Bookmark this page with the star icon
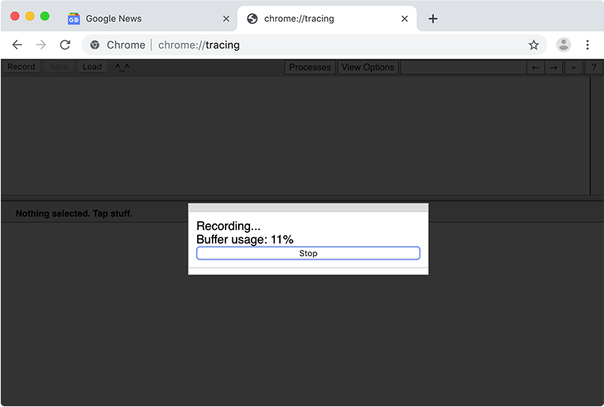This screenshot has height=407, width=604. coord(533,45)
